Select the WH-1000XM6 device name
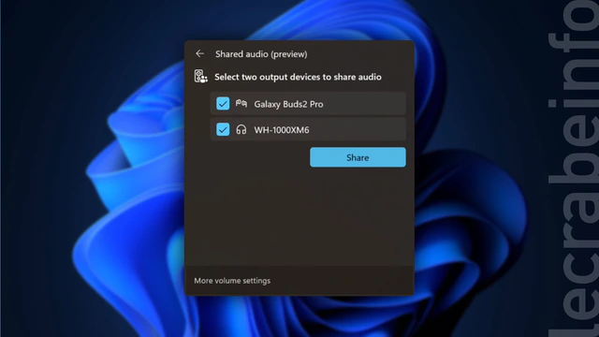Image resolution: width=599 pixels, height=337 pixels. [282, 130]
